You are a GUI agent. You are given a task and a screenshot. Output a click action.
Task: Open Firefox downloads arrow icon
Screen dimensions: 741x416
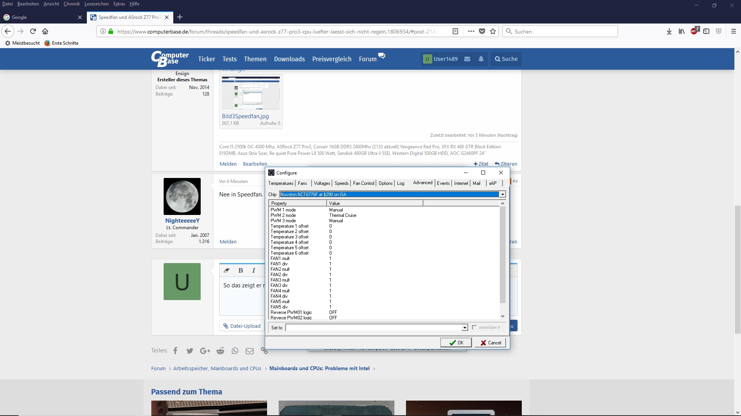point(669,31)
